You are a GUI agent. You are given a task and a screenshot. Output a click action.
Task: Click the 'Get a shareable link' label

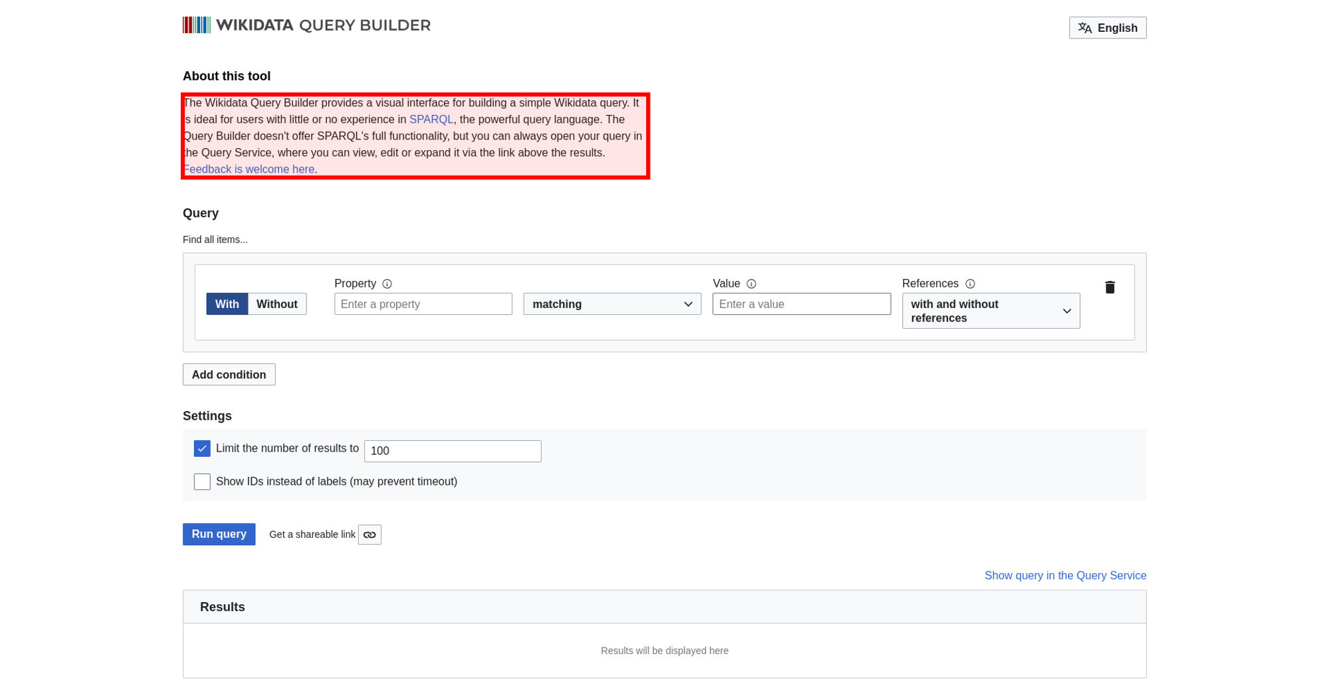point(312,535)
